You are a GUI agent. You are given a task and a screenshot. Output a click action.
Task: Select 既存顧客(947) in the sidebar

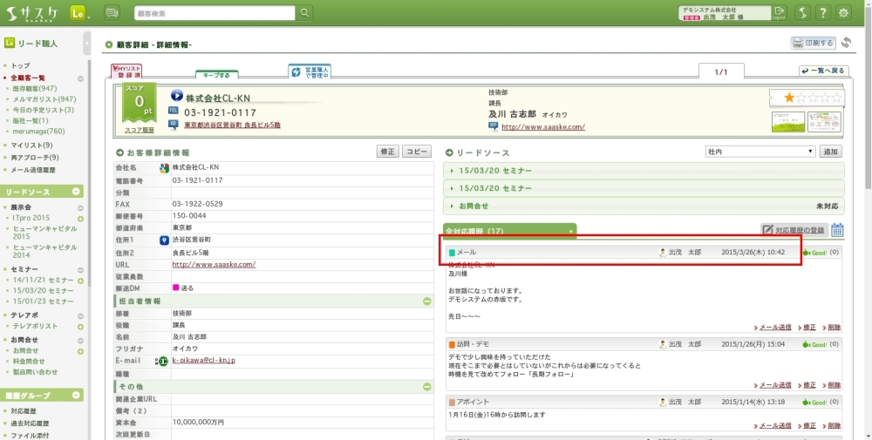point(35,88)
